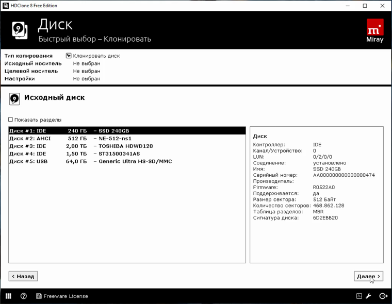Click the Имя value SSD 240GB in details

pyautogui.click(x=326, y=169)
